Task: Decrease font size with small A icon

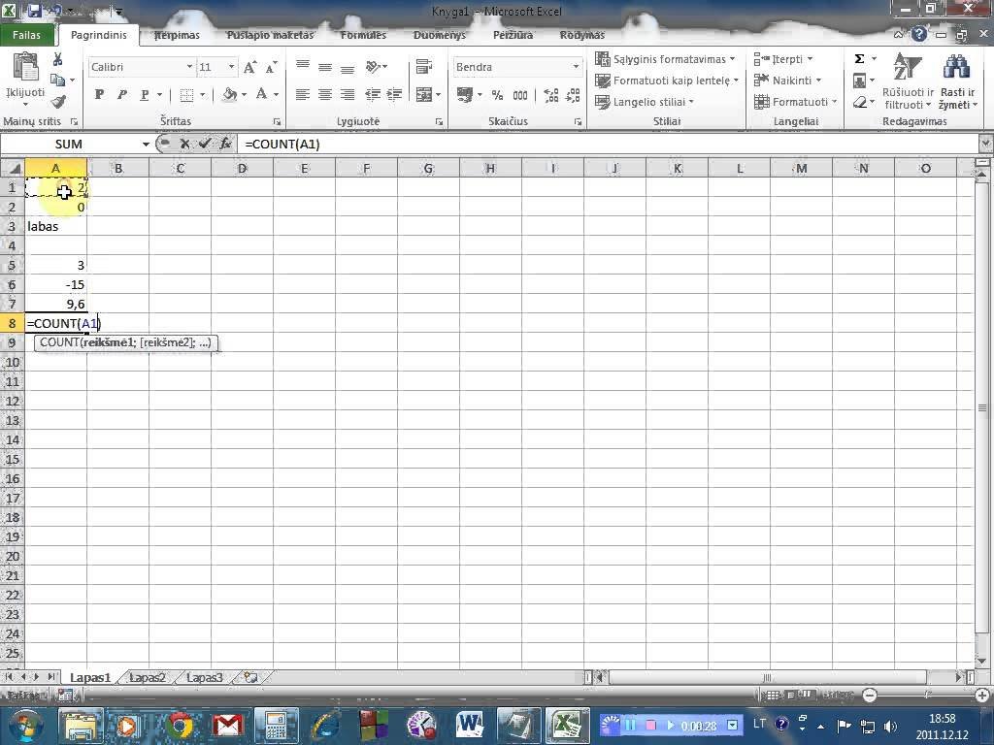Action: tap(272, 67)
